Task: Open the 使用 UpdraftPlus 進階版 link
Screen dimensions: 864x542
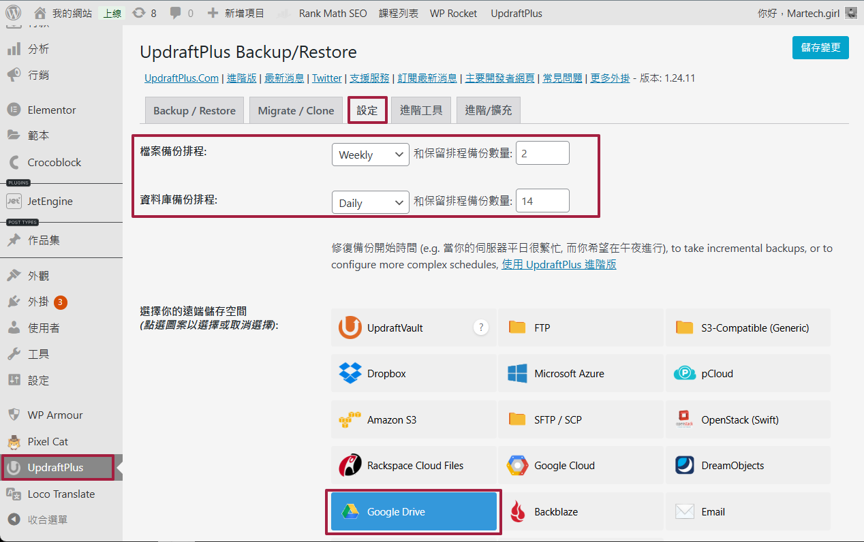Action: pos(559,264)
